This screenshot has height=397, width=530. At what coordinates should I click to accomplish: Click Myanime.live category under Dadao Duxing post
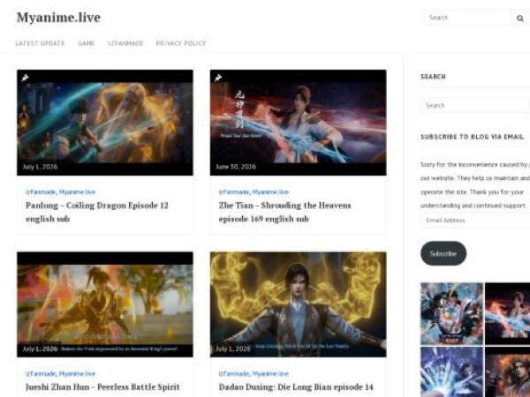(270, 374)
